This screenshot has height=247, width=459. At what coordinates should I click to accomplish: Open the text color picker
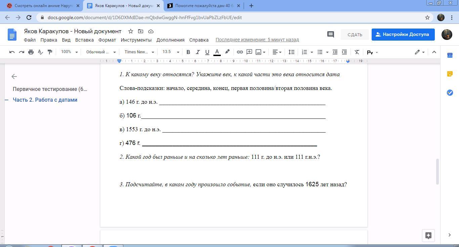pos(217,52)
